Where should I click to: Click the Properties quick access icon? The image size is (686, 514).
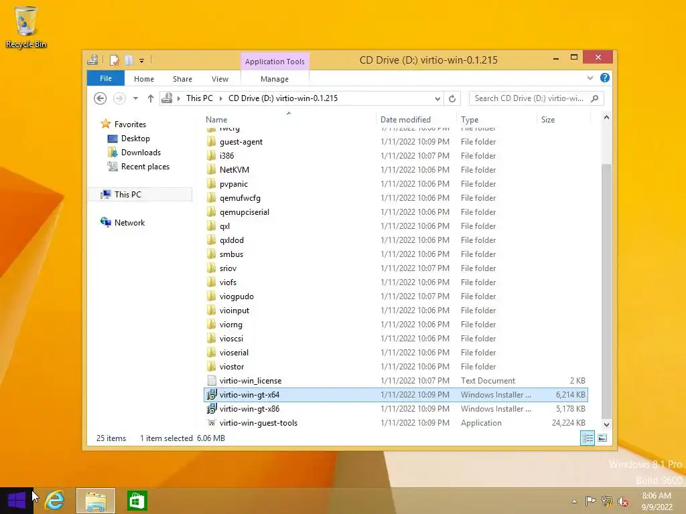coord(114,60)
